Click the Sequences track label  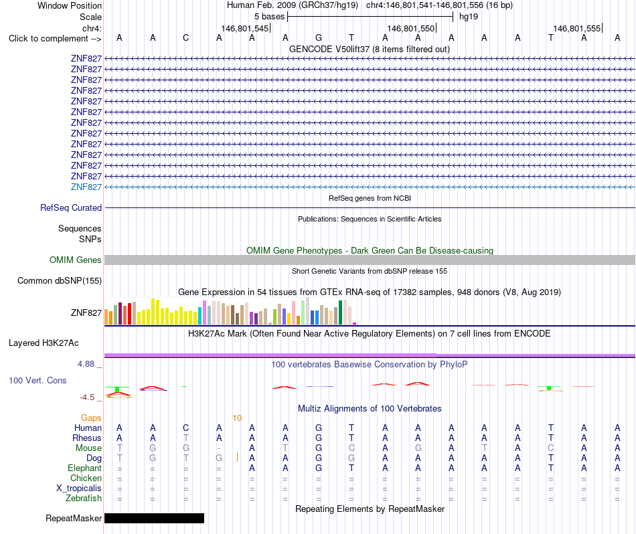[80, 228]
